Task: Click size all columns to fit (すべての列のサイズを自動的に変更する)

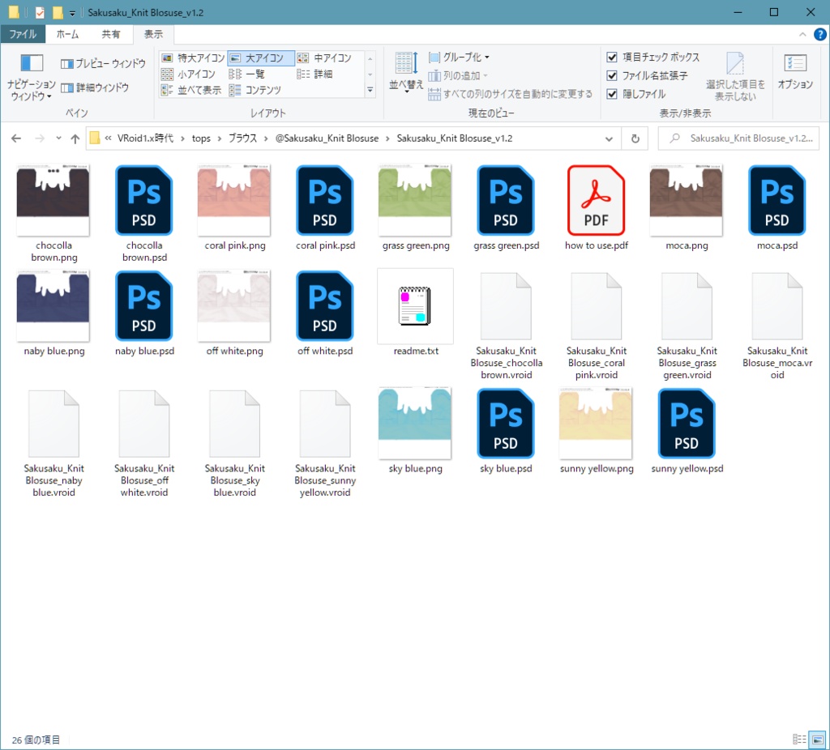Action: pos(511,94)
